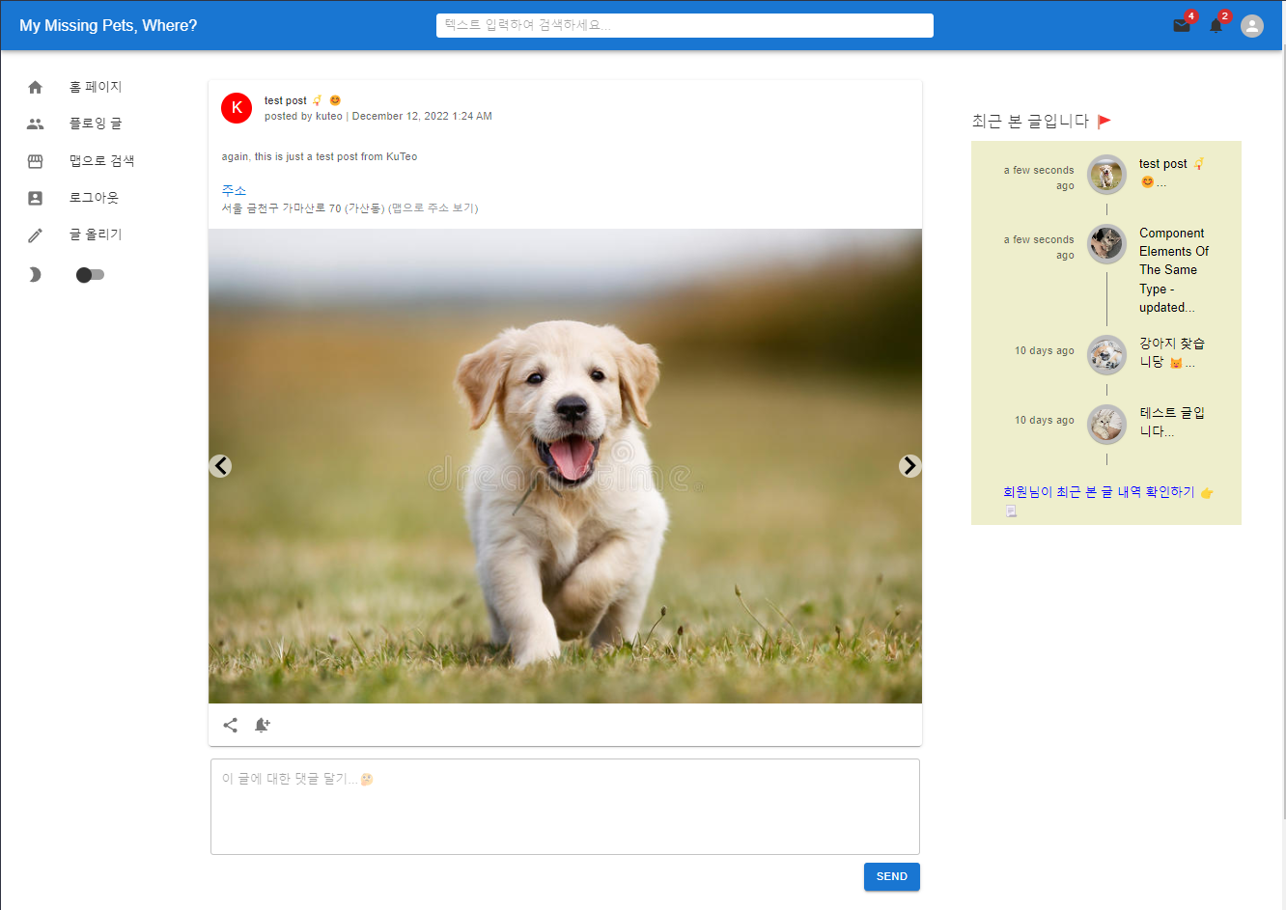Subscribe to the post via the bell-plus icon
The height and width of the screenshot is (910, 1286).
click(x=262, y=725)
